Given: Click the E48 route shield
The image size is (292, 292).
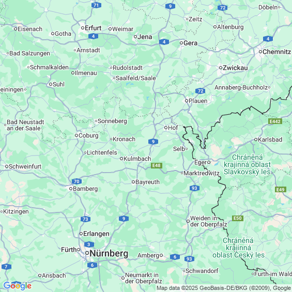Looking at the screenshot, I should (157, 165).
